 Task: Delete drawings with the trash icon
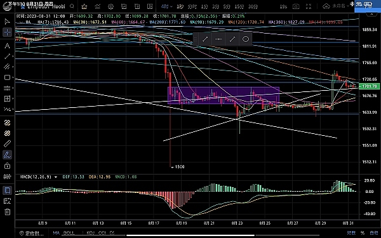(x=7, y=212)
